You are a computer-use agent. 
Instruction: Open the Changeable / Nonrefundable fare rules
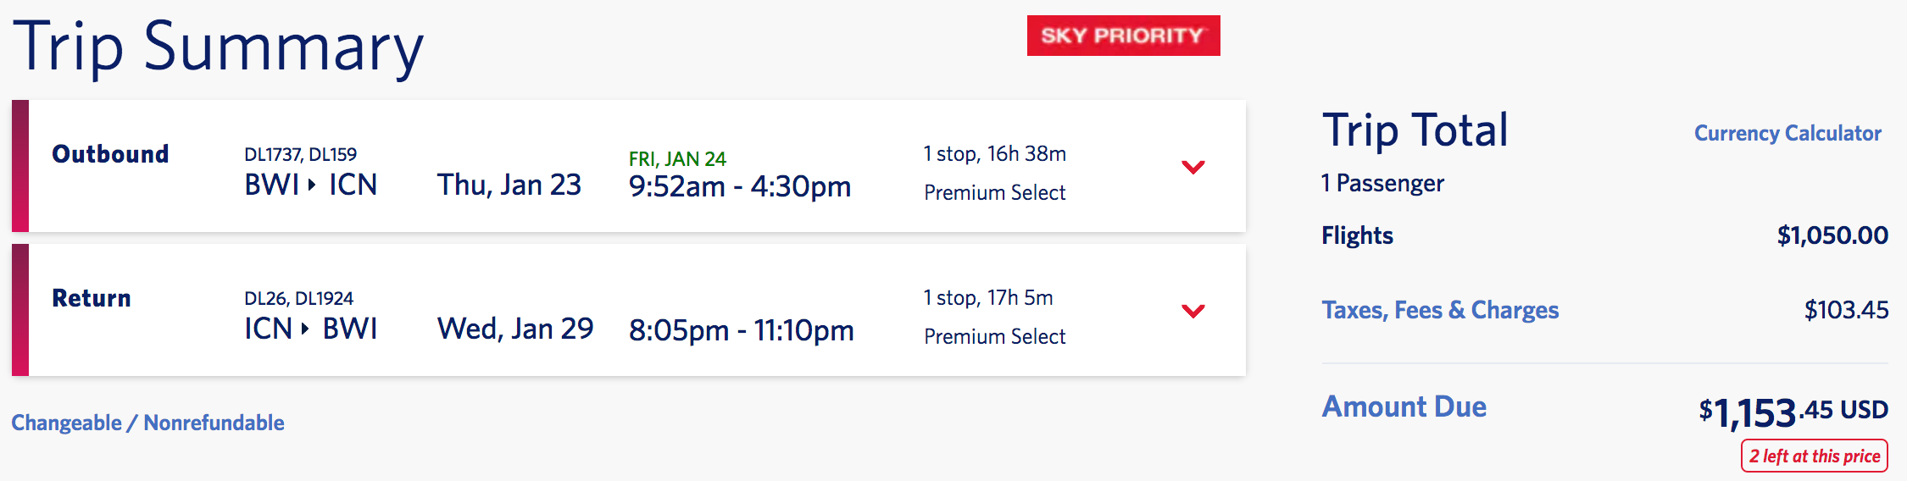[147, 423]
